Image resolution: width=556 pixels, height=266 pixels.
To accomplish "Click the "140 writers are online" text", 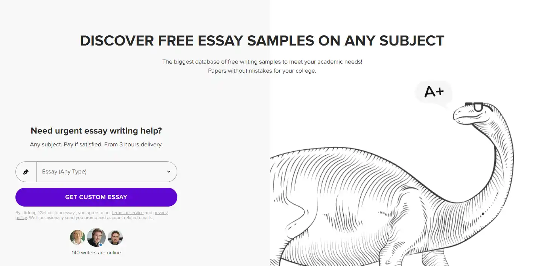I will pos(96,252).
